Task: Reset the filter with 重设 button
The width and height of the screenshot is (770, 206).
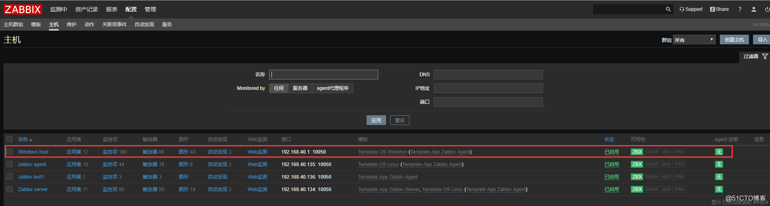Action: [x=400, y=120]
